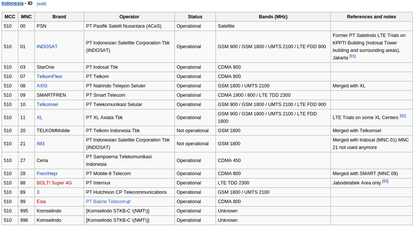Select the PSN brand cell

click(x=59, y=26)
